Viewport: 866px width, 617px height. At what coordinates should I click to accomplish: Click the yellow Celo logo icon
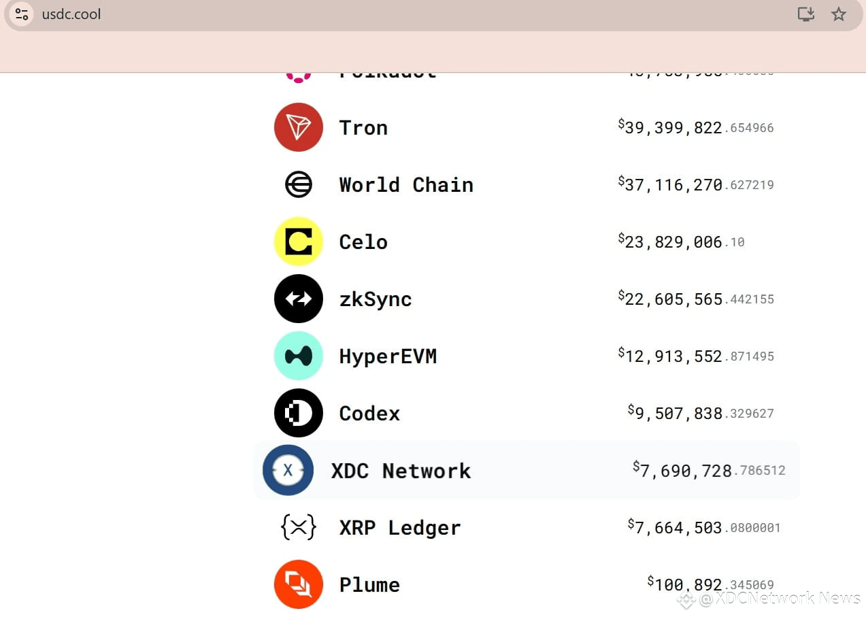(298, 241)
